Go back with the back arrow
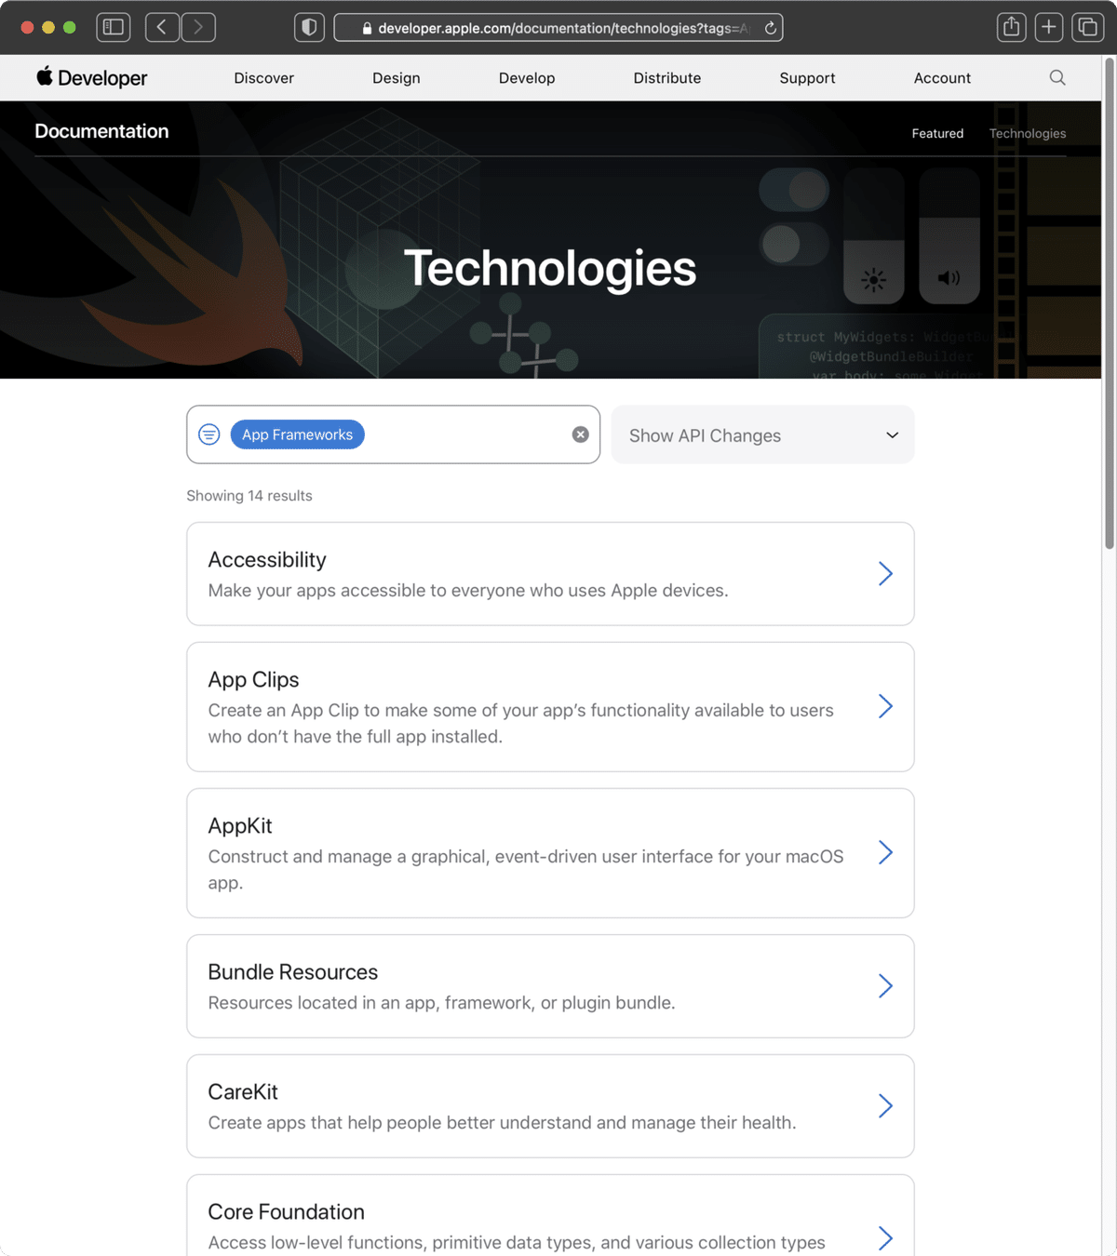 click(x=162, y=27)
